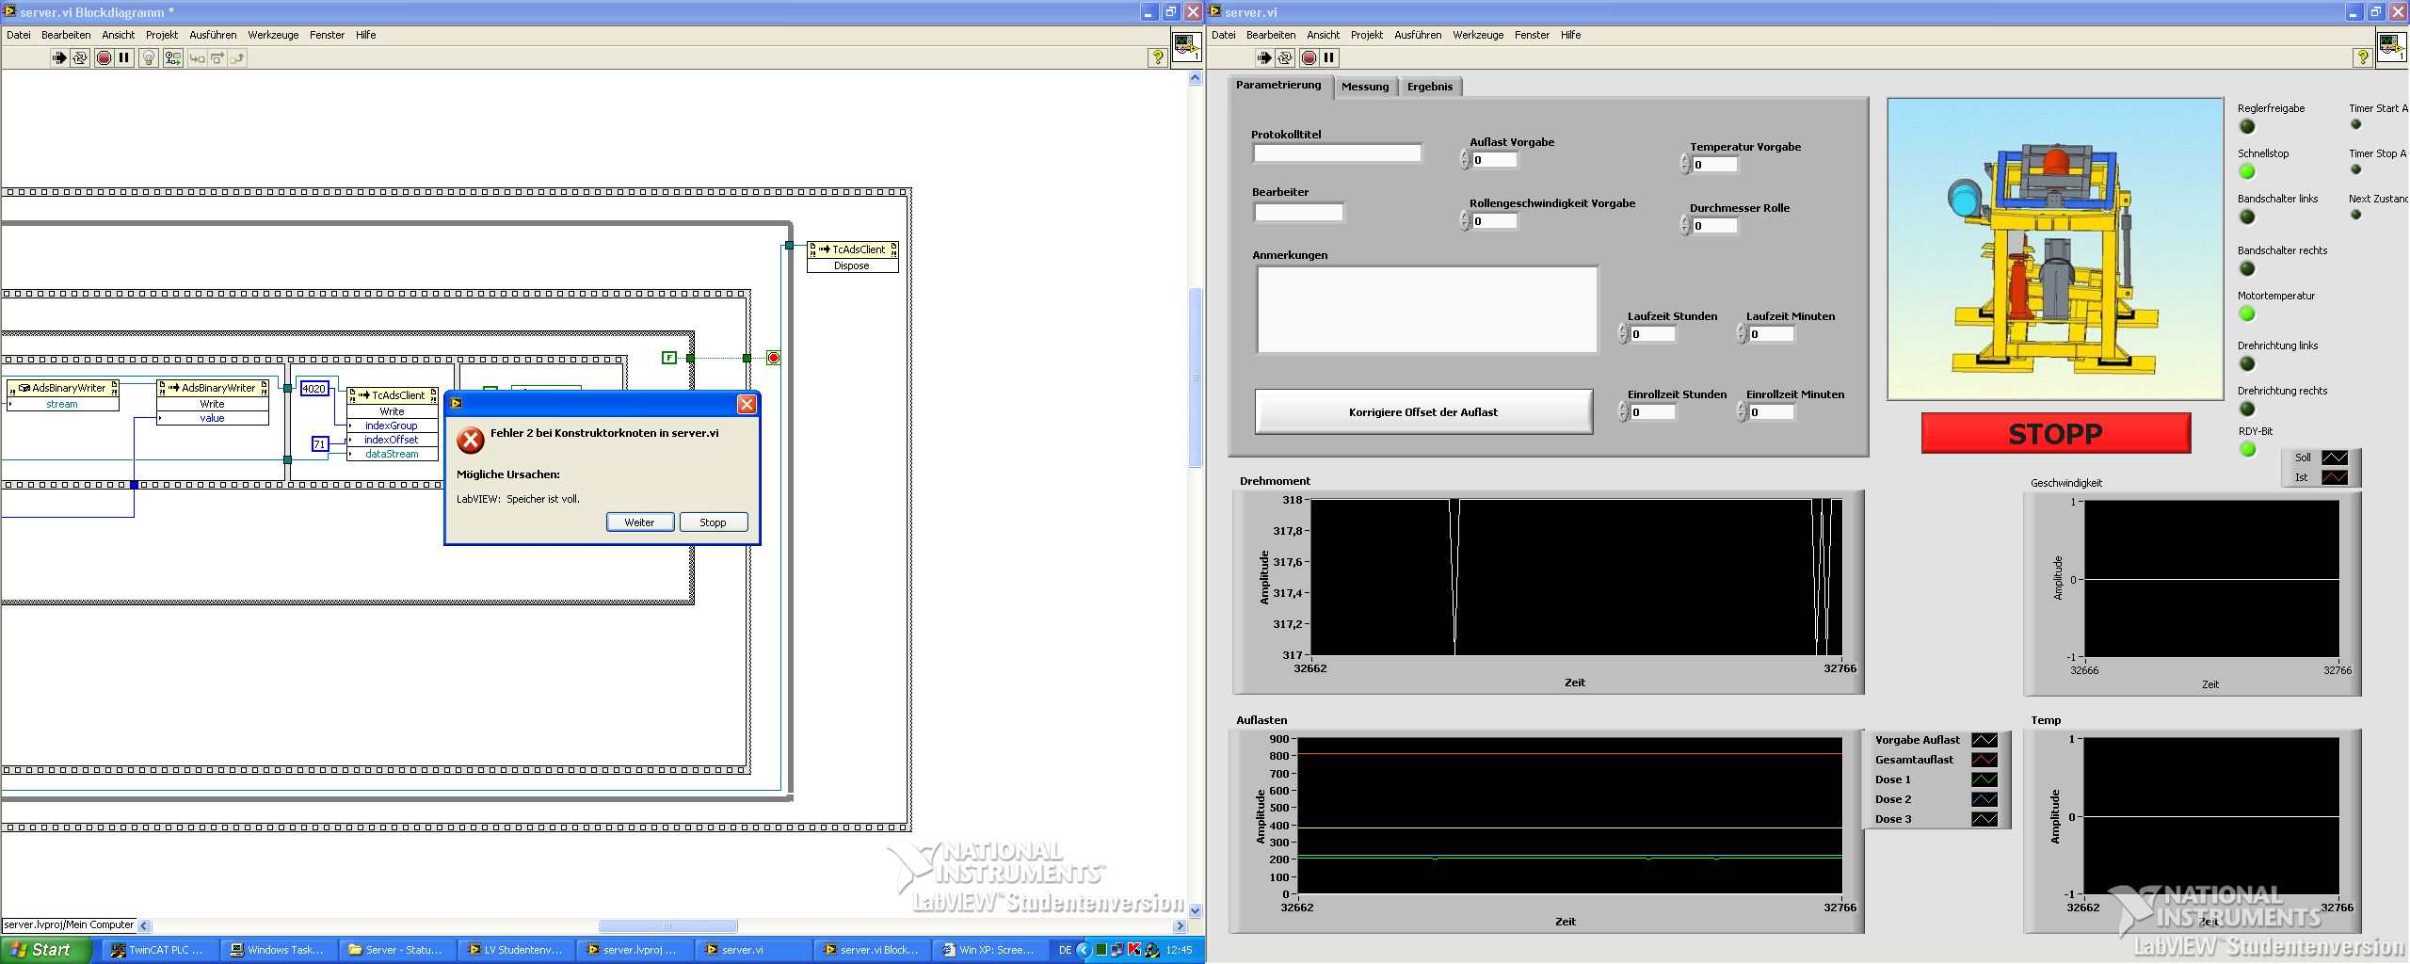2410x964 pixels.
Task: Click the VI icon in Blockdiagramm window corner
Action: pos(1186,46)
